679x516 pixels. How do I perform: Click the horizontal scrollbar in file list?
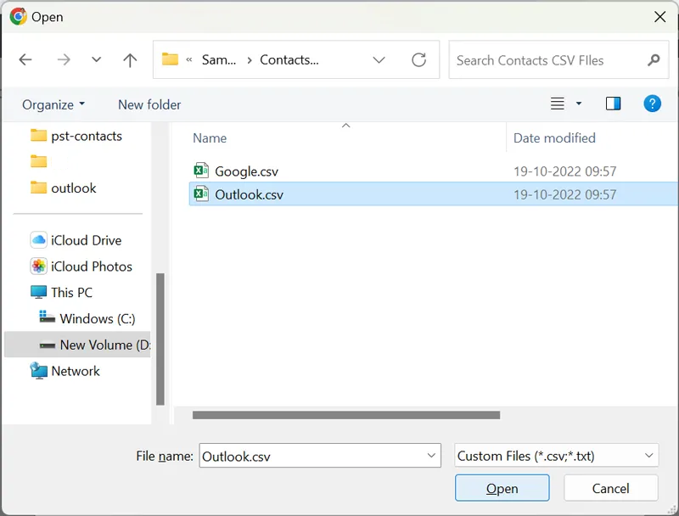point(346,415)
